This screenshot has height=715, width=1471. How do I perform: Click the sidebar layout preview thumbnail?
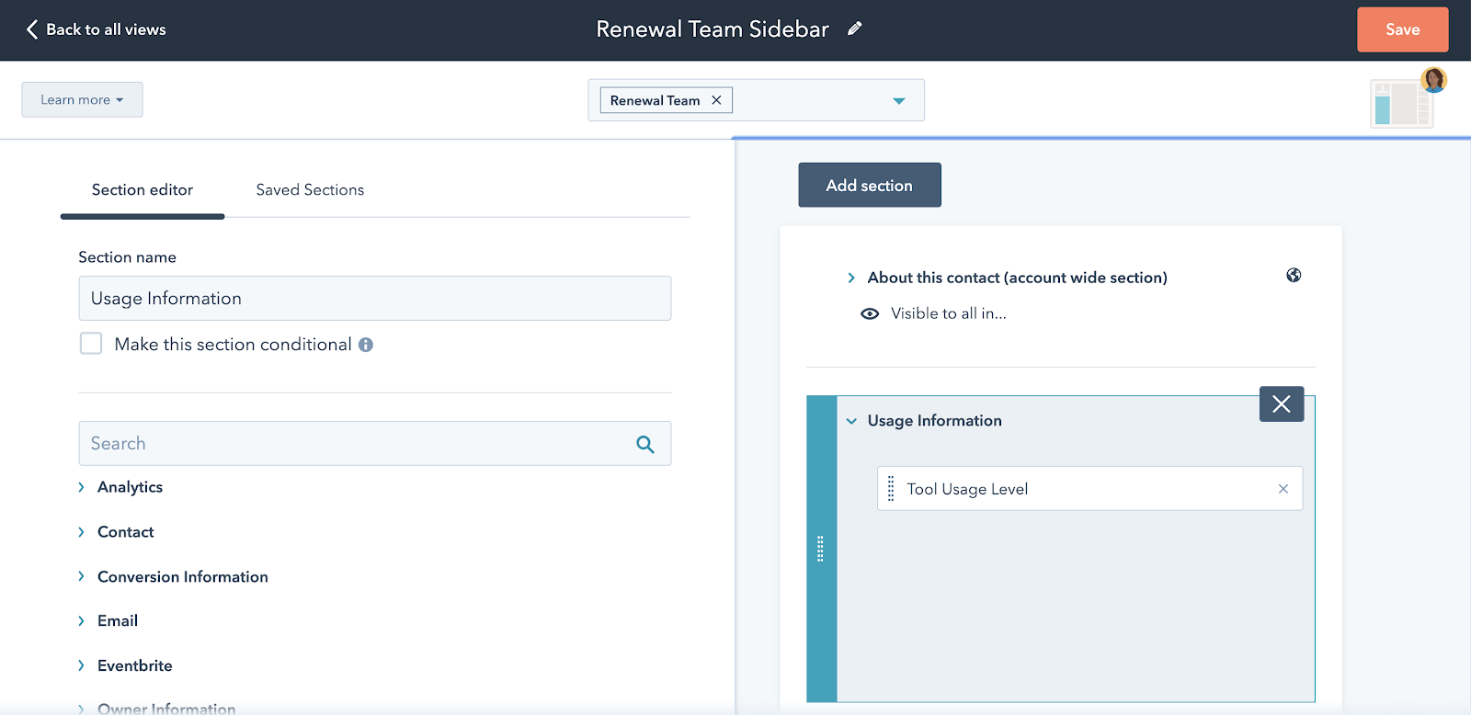pyautogui.click(x=1400, y=103)
